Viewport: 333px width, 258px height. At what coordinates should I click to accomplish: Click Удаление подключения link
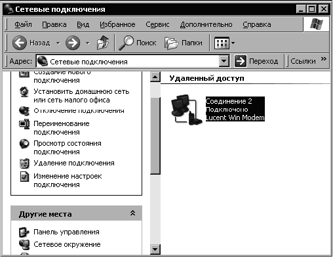74,163
